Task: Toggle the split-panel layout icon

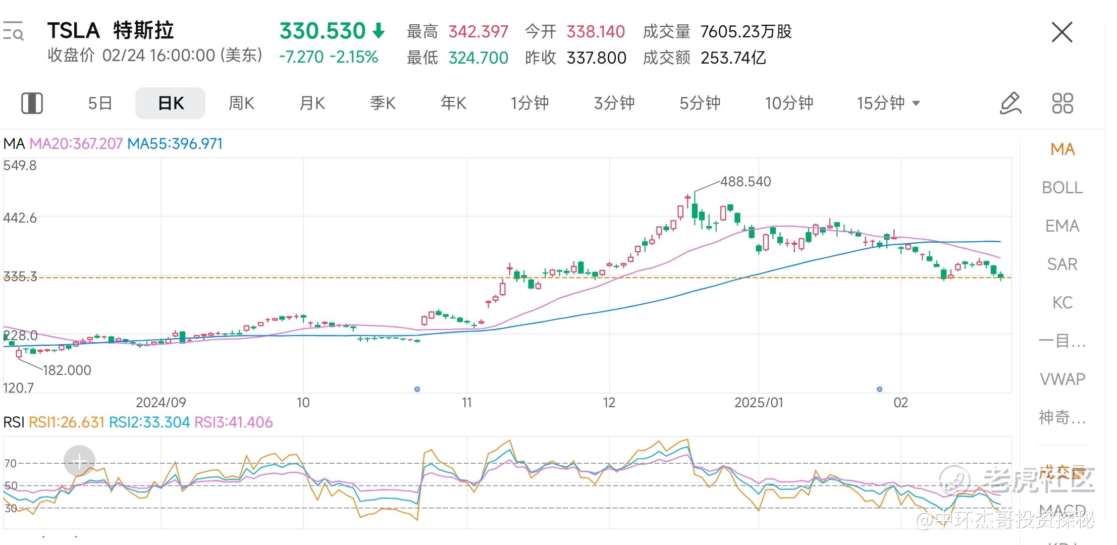Action: pos(32,103)
